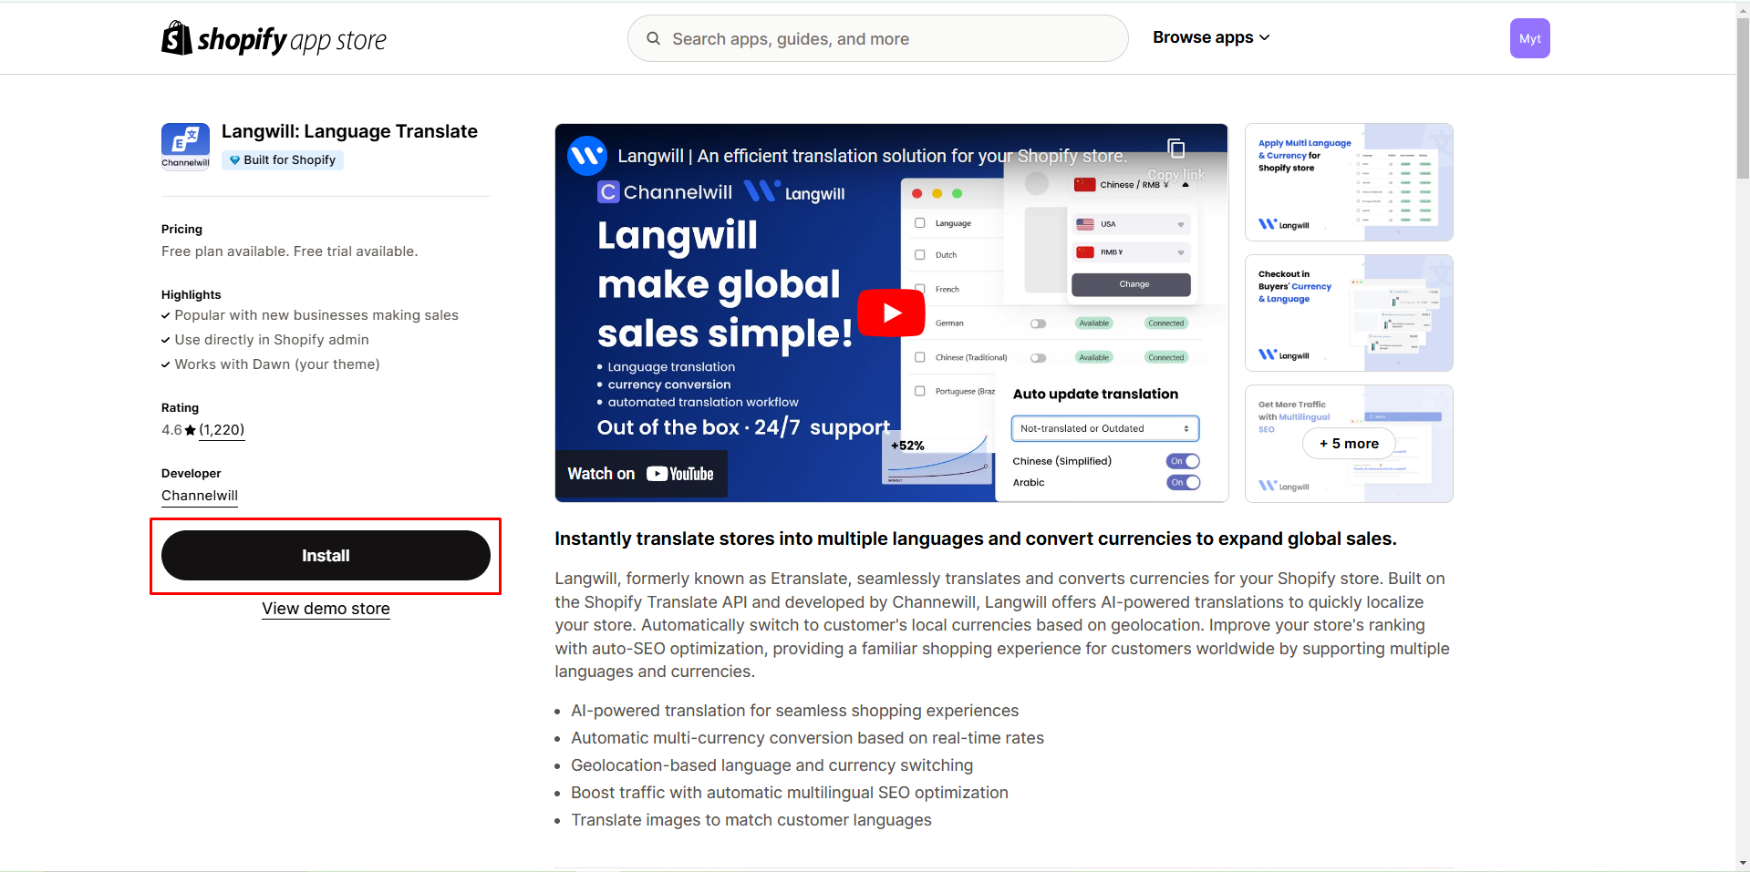Open the Not-translated or Outdated dropdown
This screenshot has height=872, width=1750.
(x=1103, y=428)
